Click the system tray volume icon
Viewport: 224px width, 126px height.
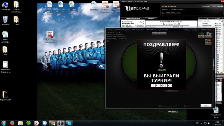click(x=209, y=123)
